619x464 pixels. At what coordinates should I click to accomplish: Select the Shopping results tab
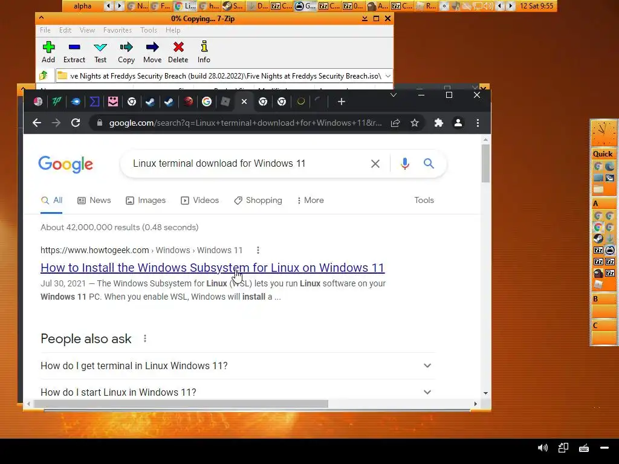pyautogui.click(x=258, y=201)
